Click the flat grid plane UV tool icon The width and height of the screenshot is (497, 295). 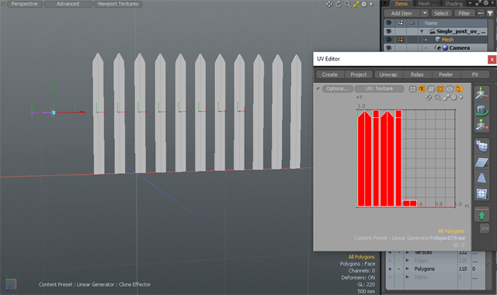pyautogui.click(x=481, y=162)
